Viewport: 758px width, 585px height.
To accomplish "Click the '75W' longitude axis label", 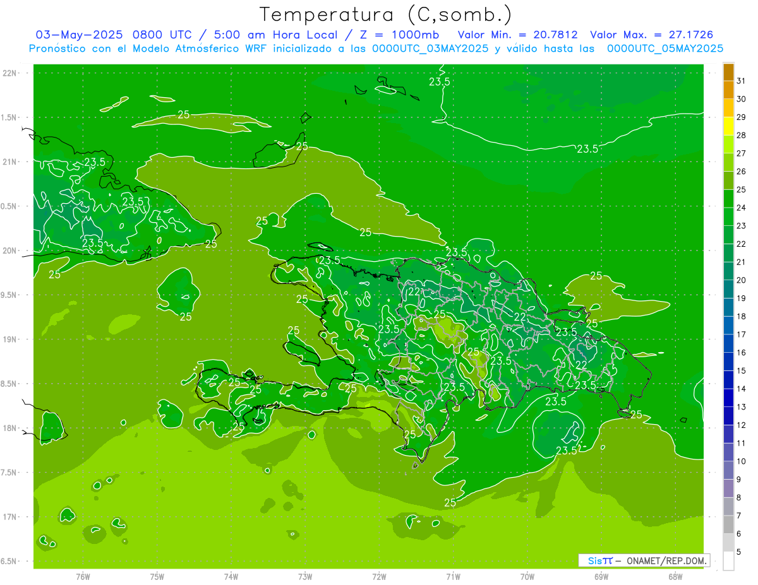I will [x=157, y=577].
